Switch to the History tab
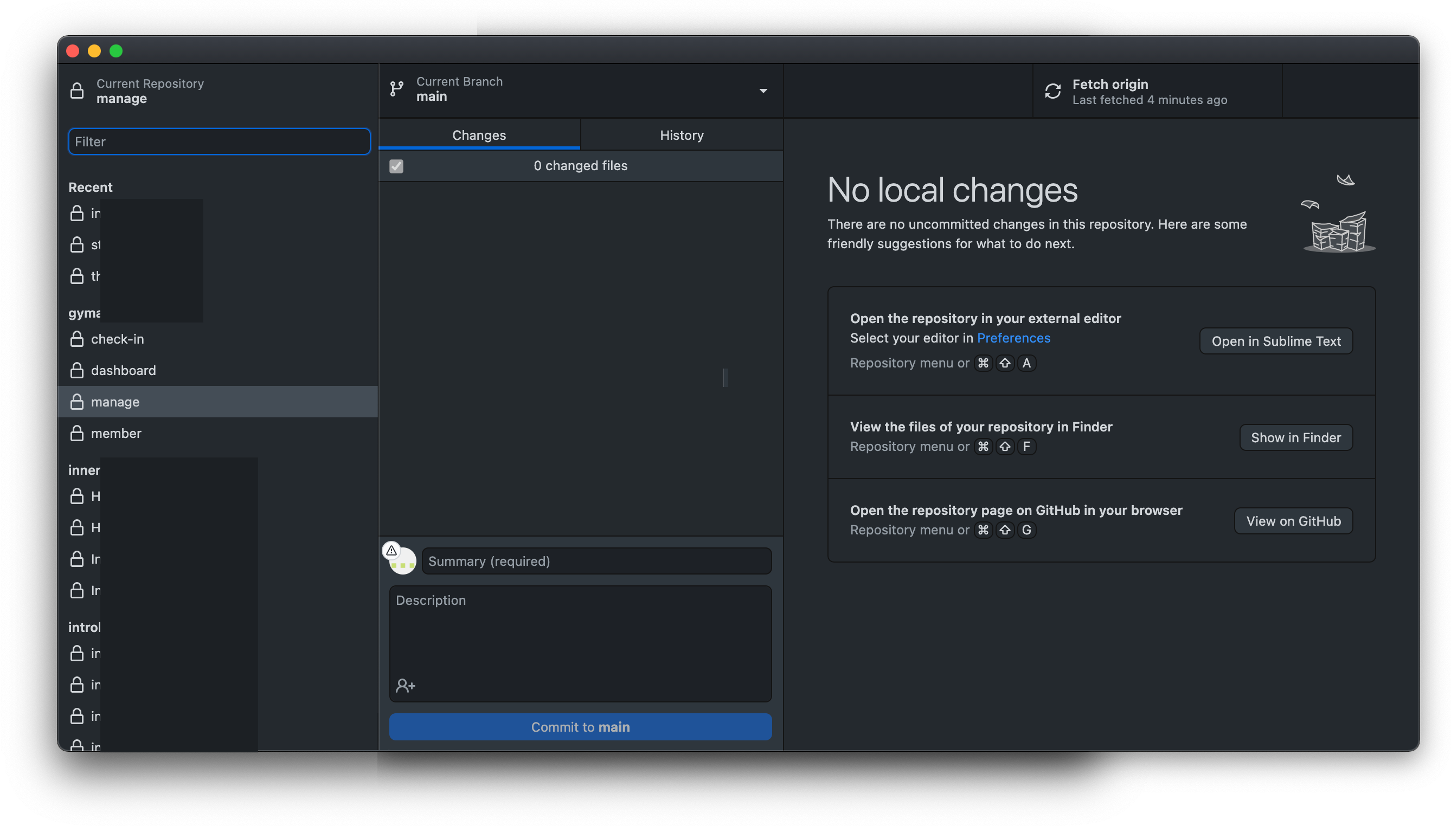 click(x=682, y=135)
